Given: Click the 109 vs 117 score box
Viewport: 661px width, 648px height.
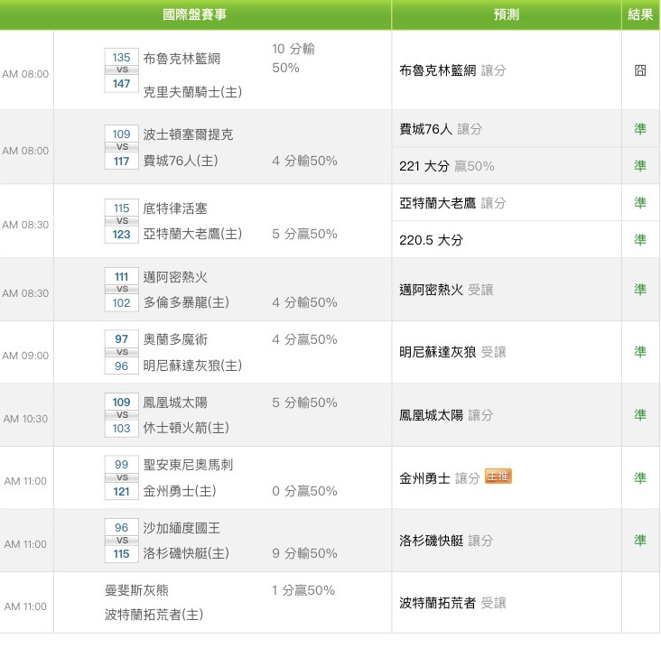Looking at the screenshot, I should pyautogui.click(x=121, y=147).
